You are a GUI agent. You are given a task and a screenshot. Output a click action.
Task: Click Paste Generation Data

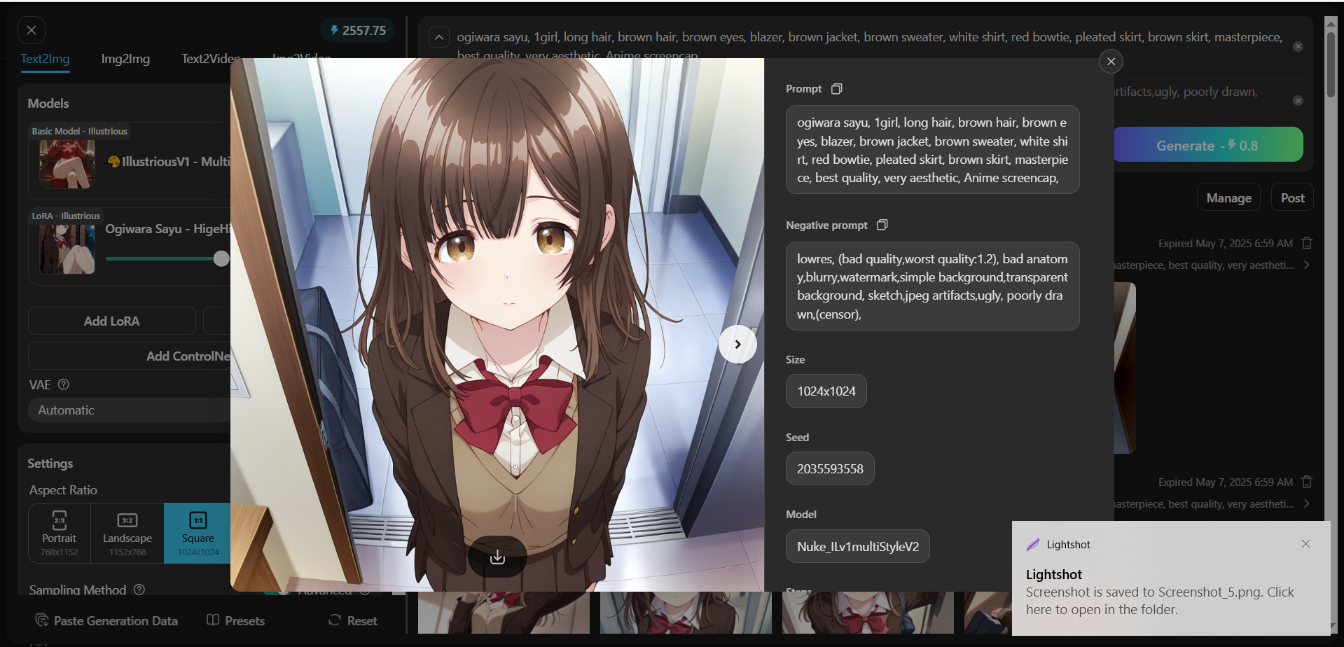click(x=106, y=620)
